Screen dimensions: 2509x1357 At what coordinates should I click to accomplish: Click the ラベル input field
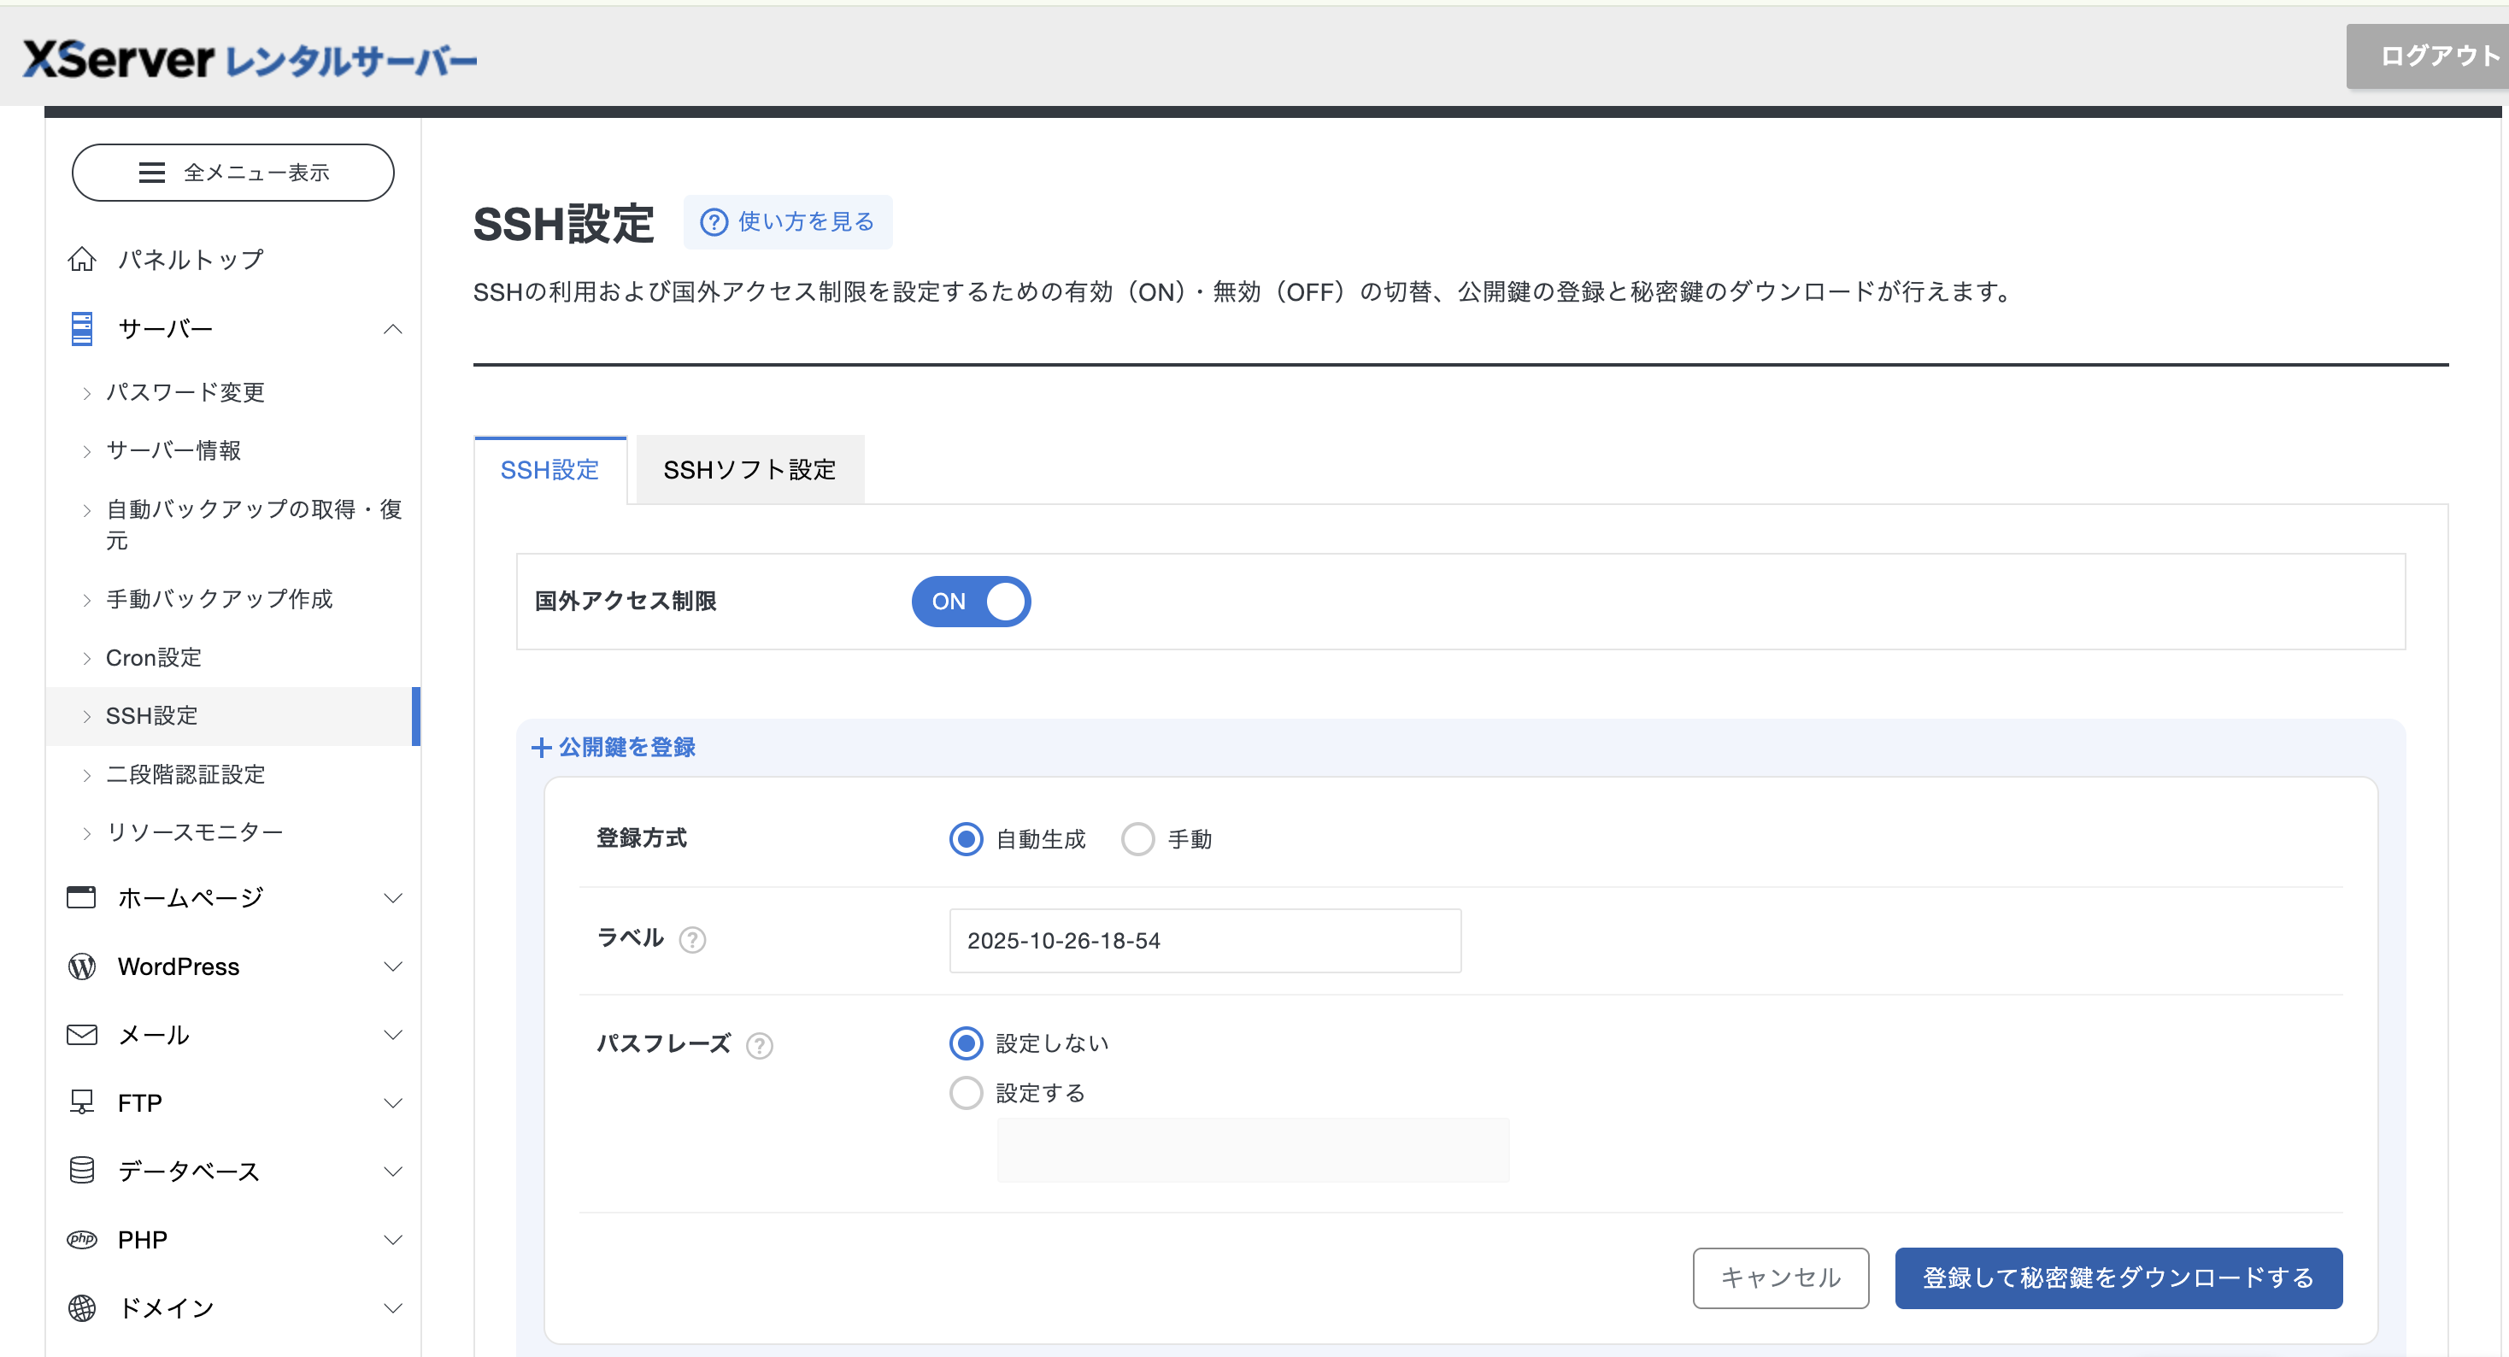1204,940
